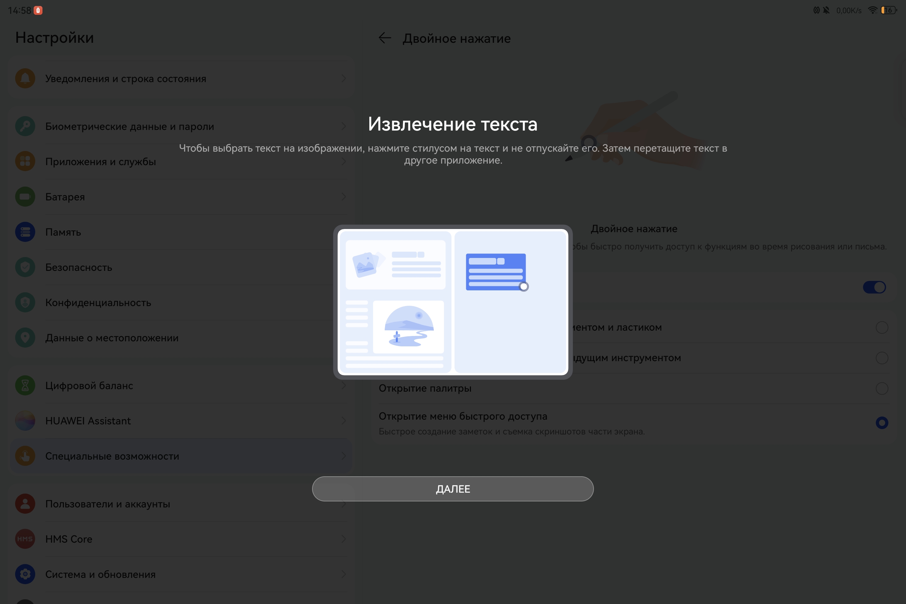Select Открытие меню быстрого доступа radio

click(x=882, y=423)
